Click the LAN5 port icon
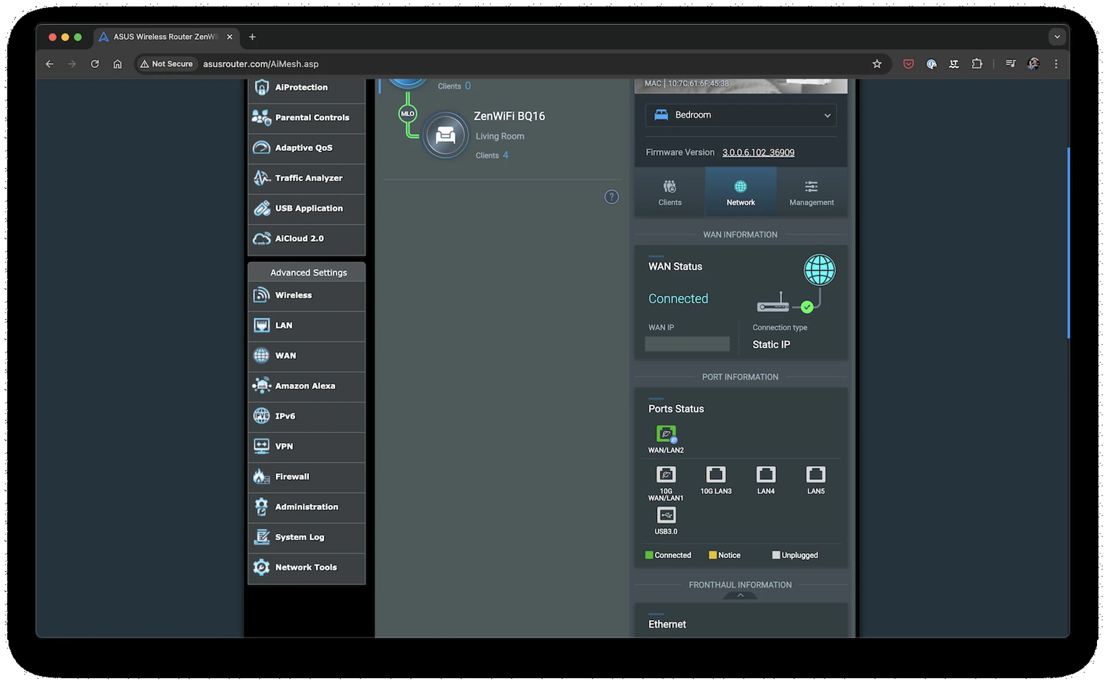This screenshot has width=1105, height=684. pos(816,475)
